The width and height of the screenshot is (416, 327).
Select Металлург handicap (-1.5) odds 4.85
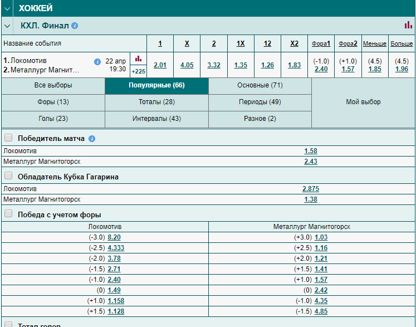coord(321,311)
